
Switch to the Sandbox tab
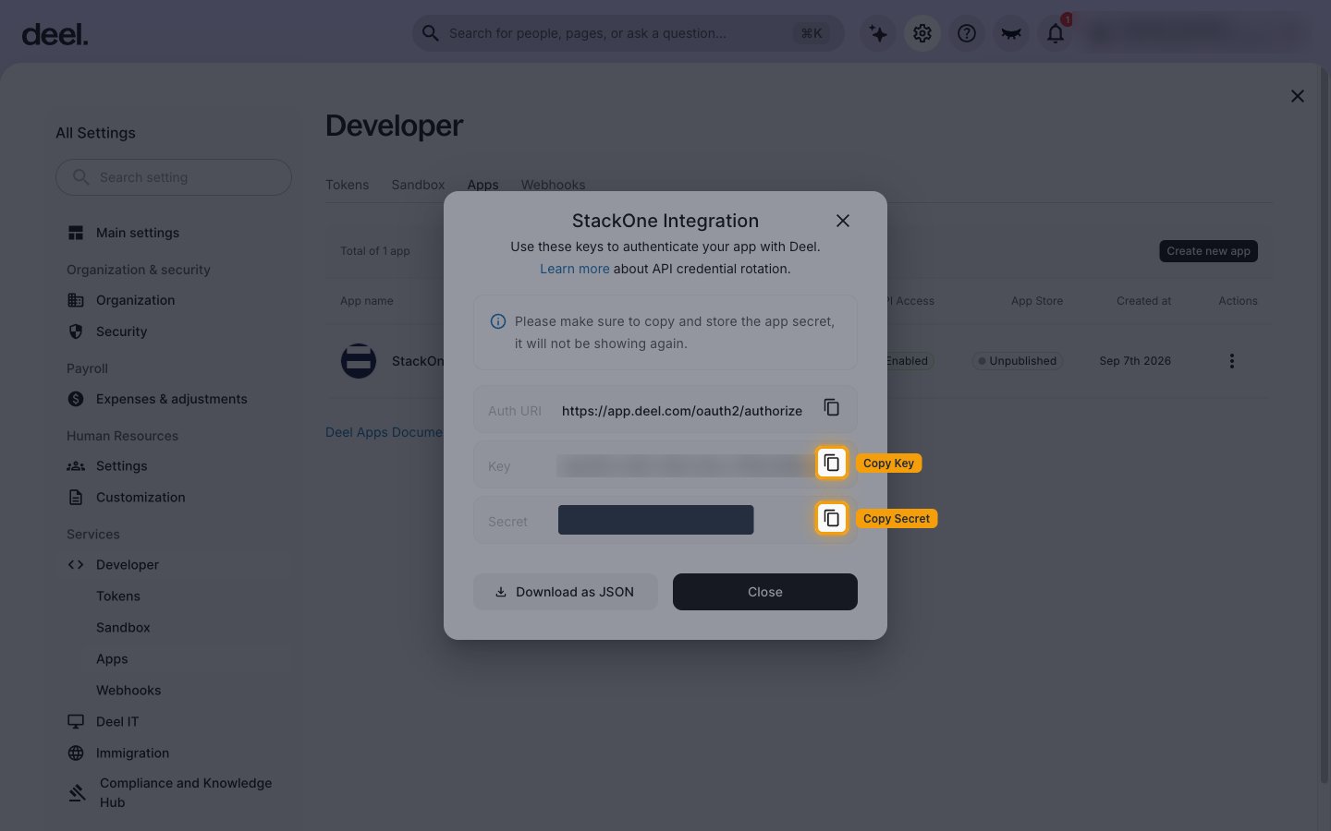(x=418, y=185)
